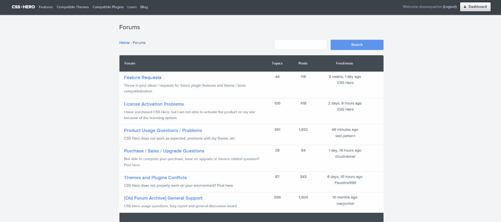Open Compatible Plugins in the navbar

[108, 7]
